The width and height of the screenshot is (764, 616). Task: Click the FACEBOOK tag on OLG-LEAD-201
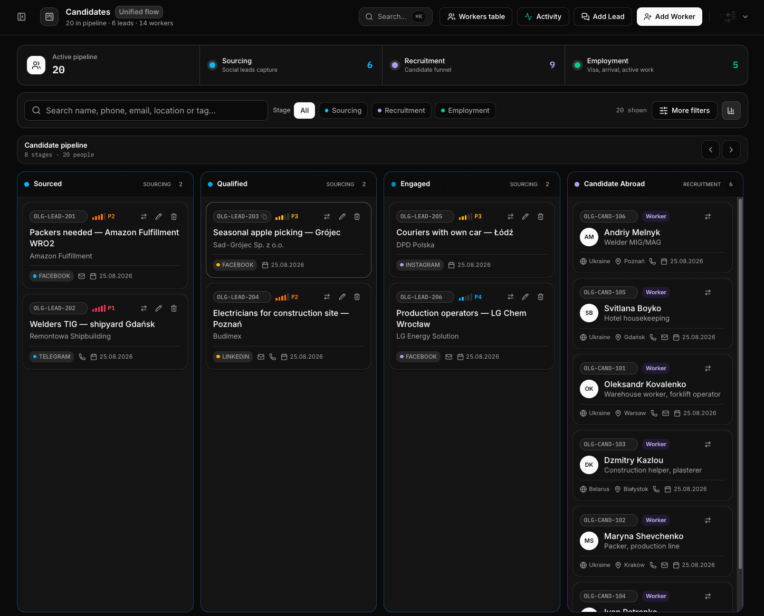click(x=52, y=276)
